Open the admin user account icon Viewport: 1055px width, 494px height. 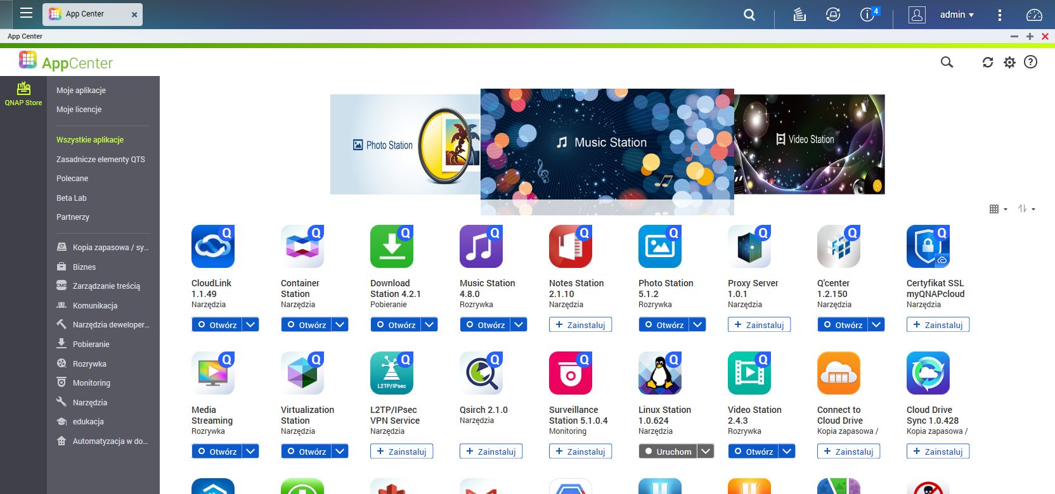[x=917, y=15]
